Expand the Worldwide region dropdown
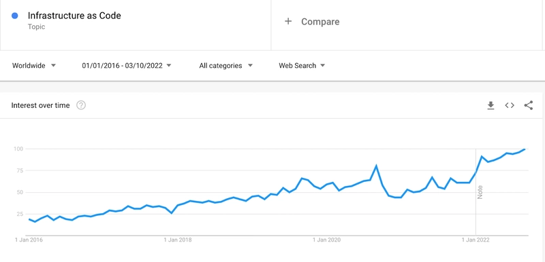 pos(34,65)
